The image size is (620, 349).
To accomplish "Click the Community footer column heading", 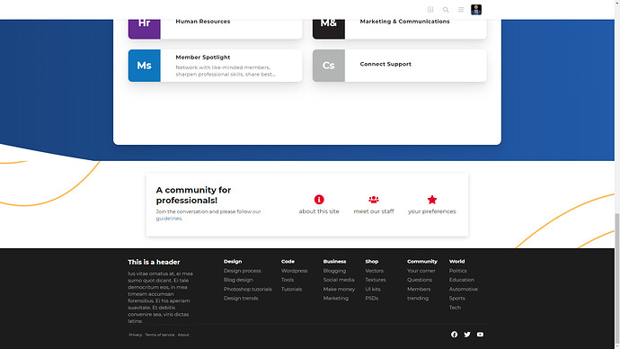I will point(422,262).
